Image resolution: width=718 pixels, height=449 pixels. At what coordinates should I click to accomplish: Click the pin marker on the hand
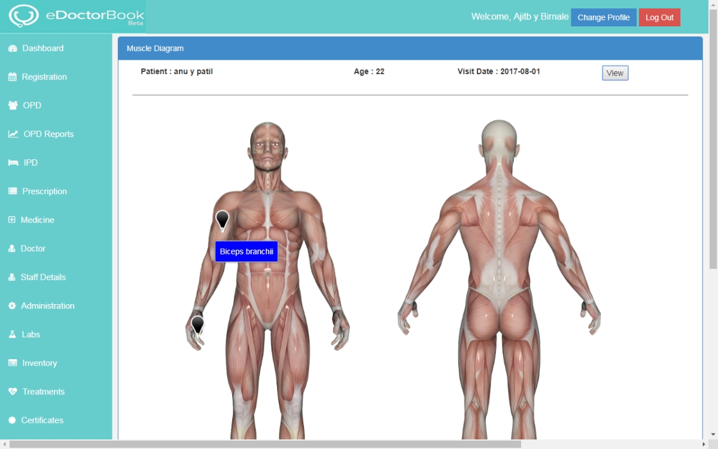coord(197,325)
